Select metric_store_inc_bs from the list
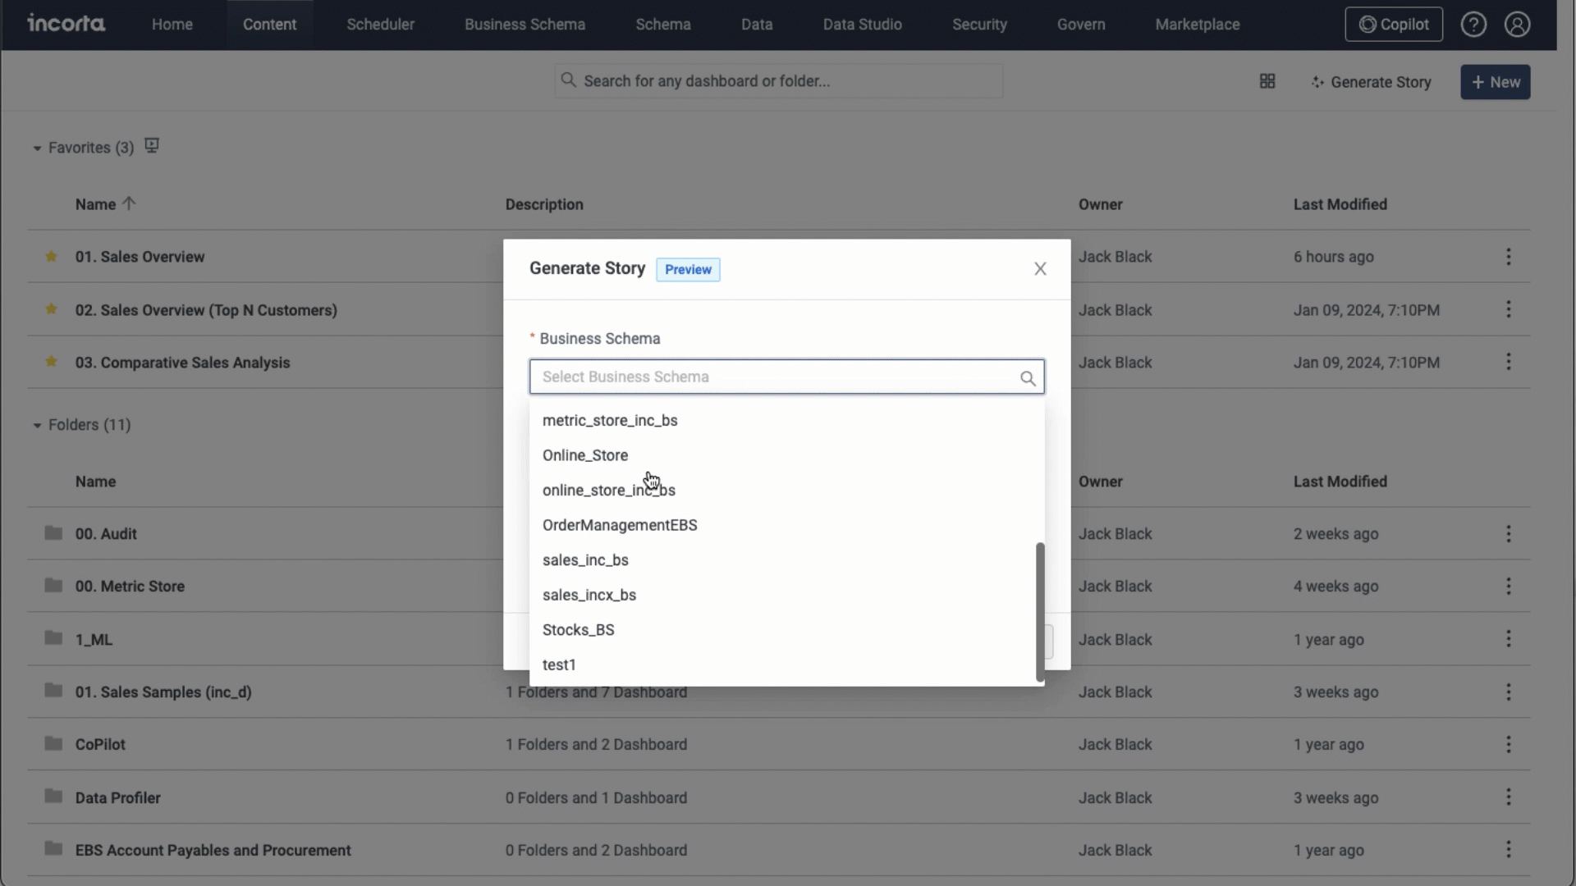The width and height of the screenshot is (1576, 886). pyautogui.click(x=786, y=421)
